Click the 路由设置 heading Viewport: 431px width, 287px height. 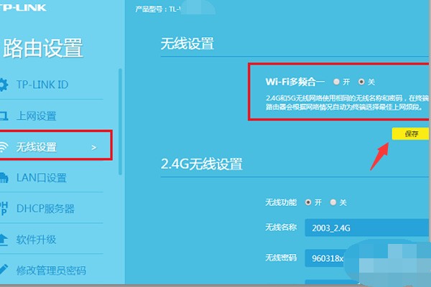(43, 48)
